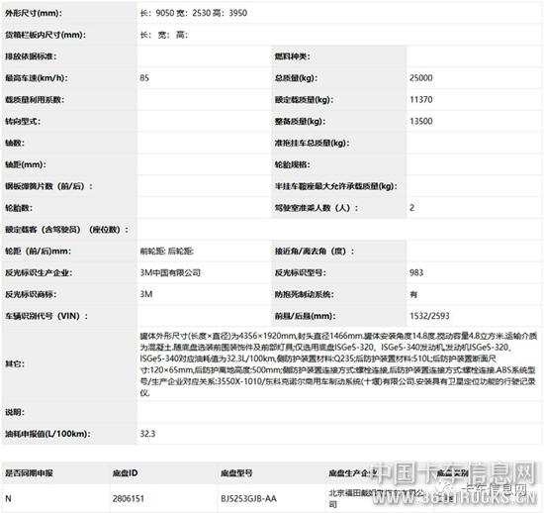This screenshot has height=513, width=544.
Task: Click the dimensions value 长:9050 宽:2530 高:3950
Action: pos(193,13)
